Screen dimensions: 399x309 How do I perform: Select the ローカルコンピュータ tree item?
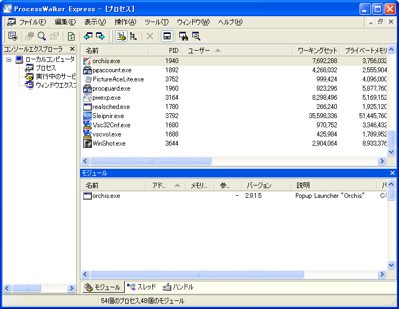coord(50,59)
